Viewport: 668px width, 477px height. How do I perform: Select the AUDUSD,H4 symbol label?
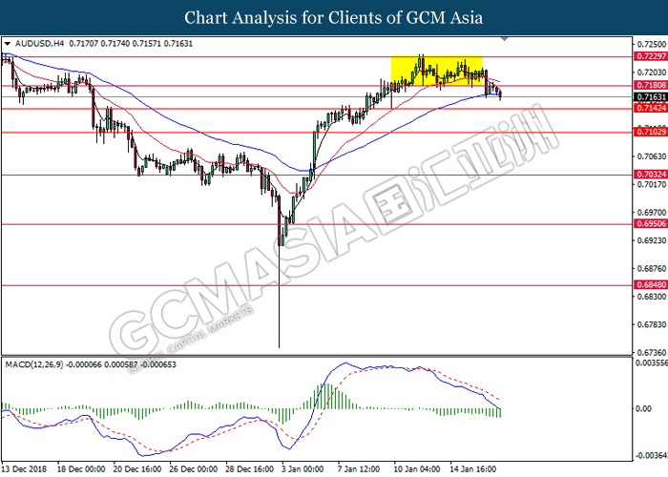coord(34,44)
